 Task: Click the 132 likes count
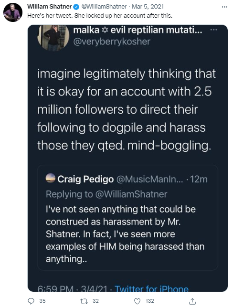pos(150,301)
